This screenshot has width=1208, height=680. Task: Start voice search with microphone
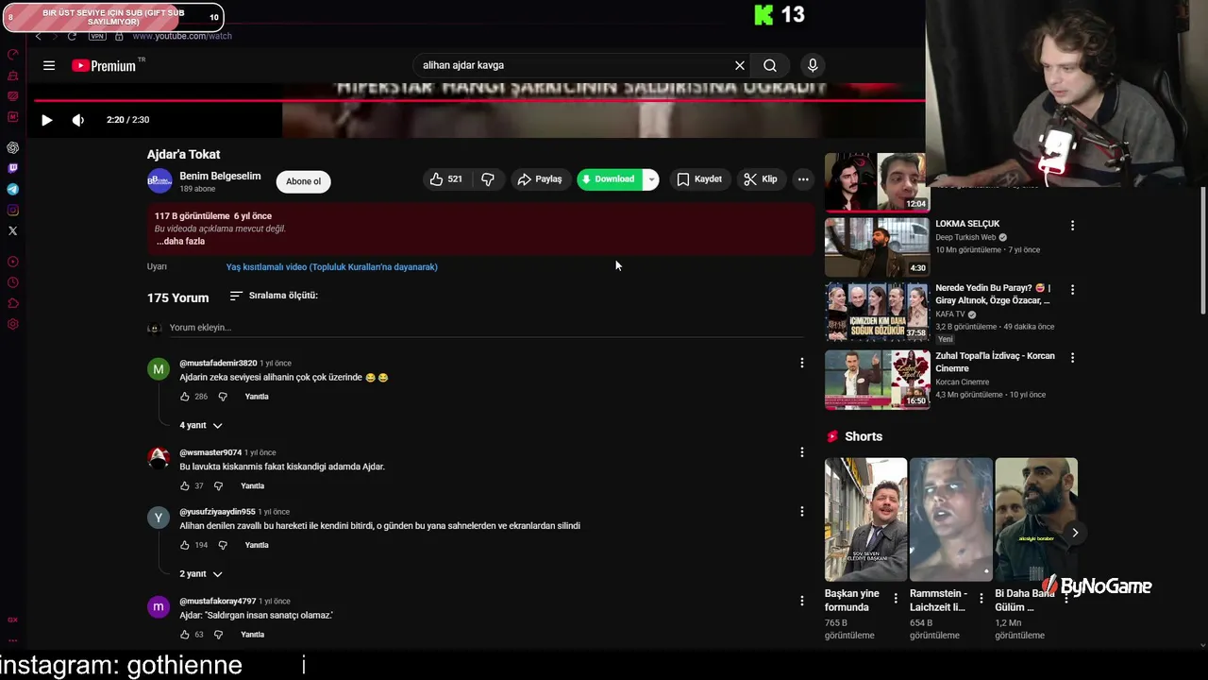813,65
